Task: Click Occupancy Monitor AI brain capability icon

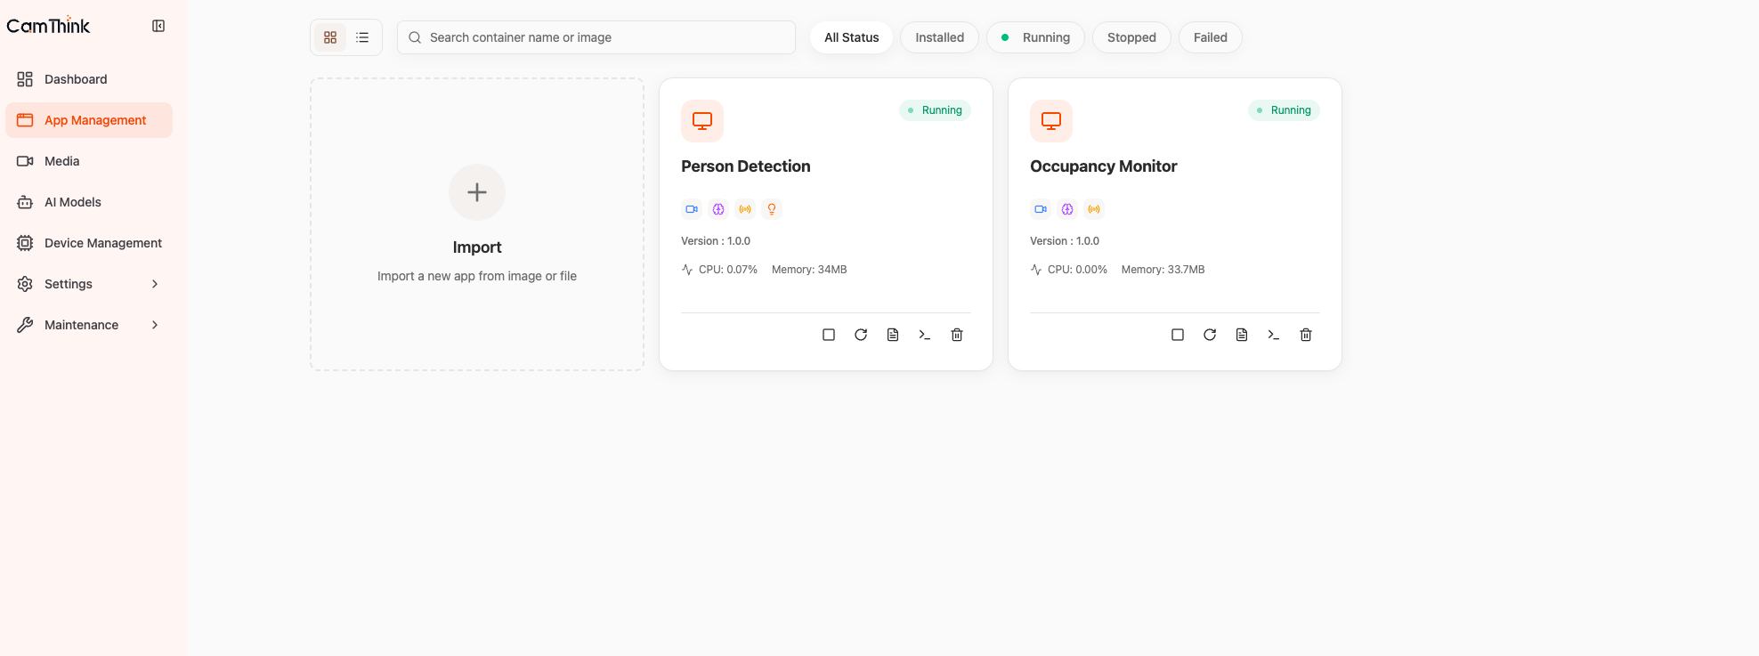Action: point(1067,209)
